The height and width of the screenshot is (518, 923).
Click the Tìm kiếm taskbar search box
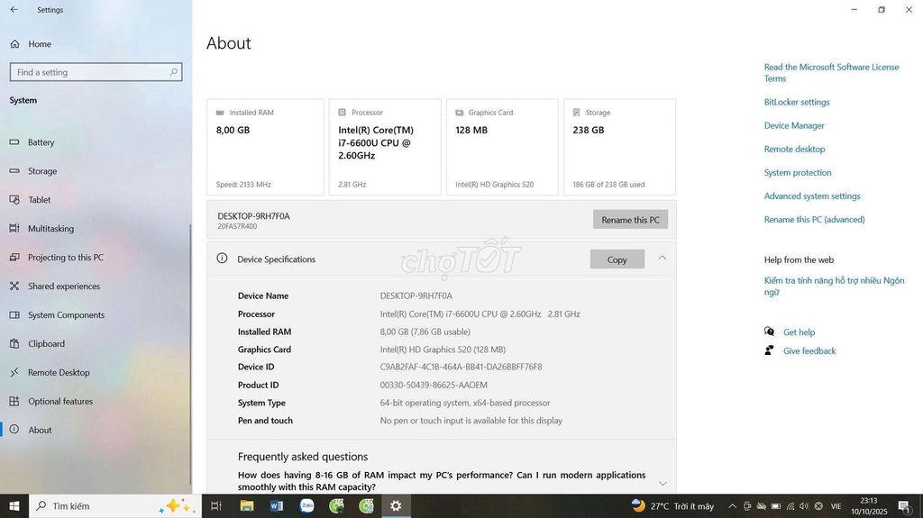115,505
